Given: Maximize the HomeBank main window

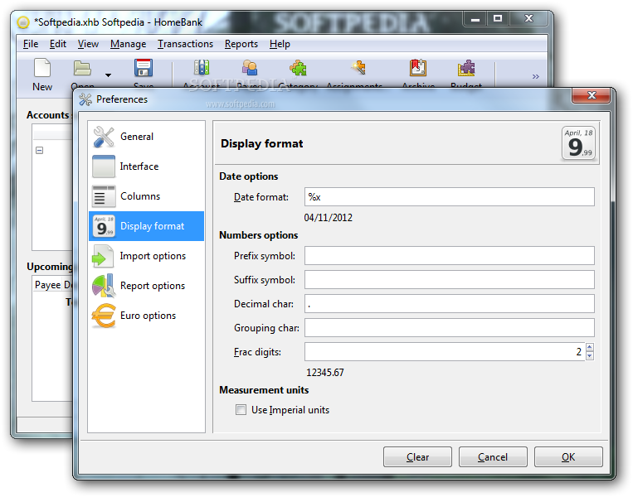Looking at the screenshot, I should tap(498, 18).
